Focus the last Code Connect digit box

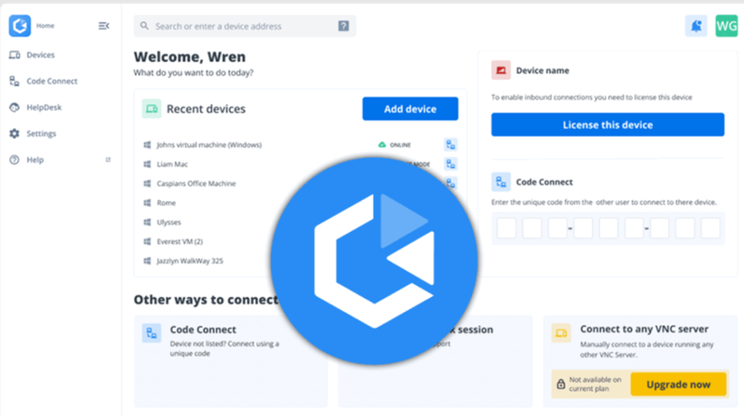[x=711, y=228]
